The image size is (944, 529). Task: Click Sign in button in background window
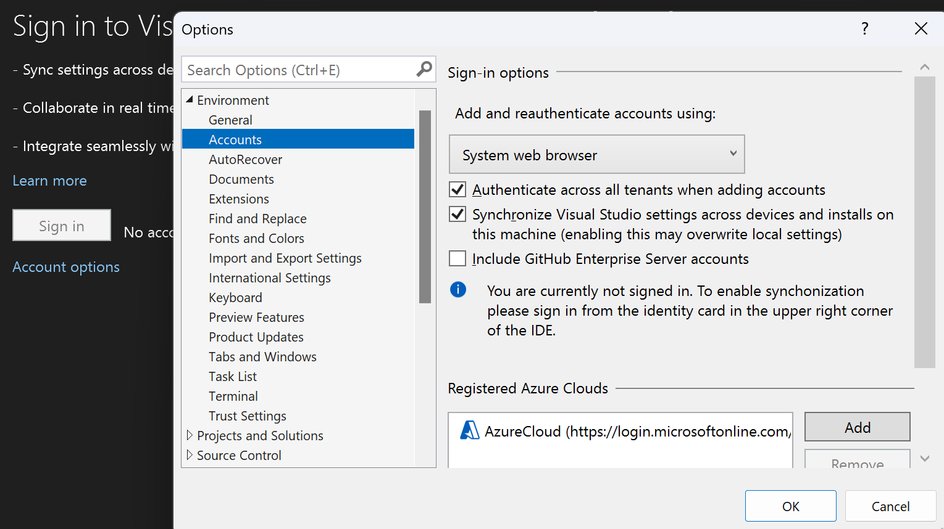pos(62,225)
